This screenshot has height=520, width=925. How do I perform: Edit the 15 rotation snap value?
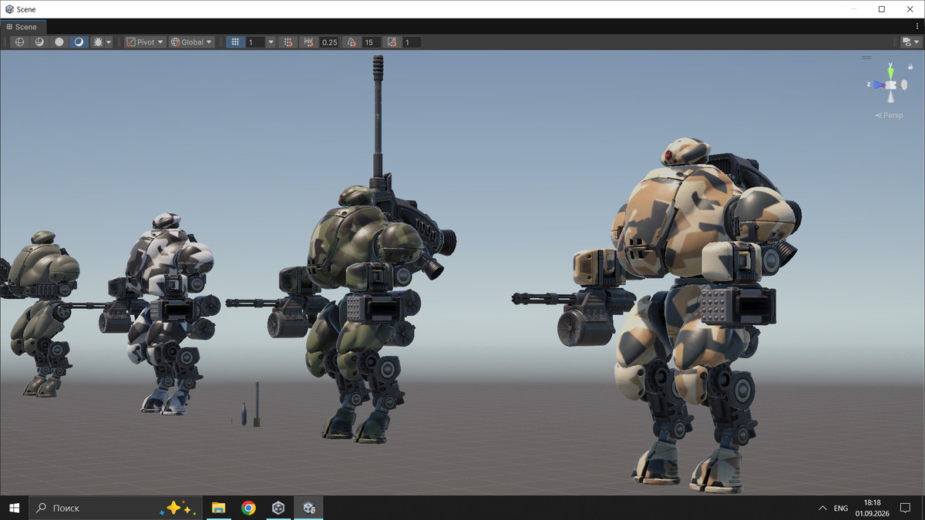click(x=371, y=42)
